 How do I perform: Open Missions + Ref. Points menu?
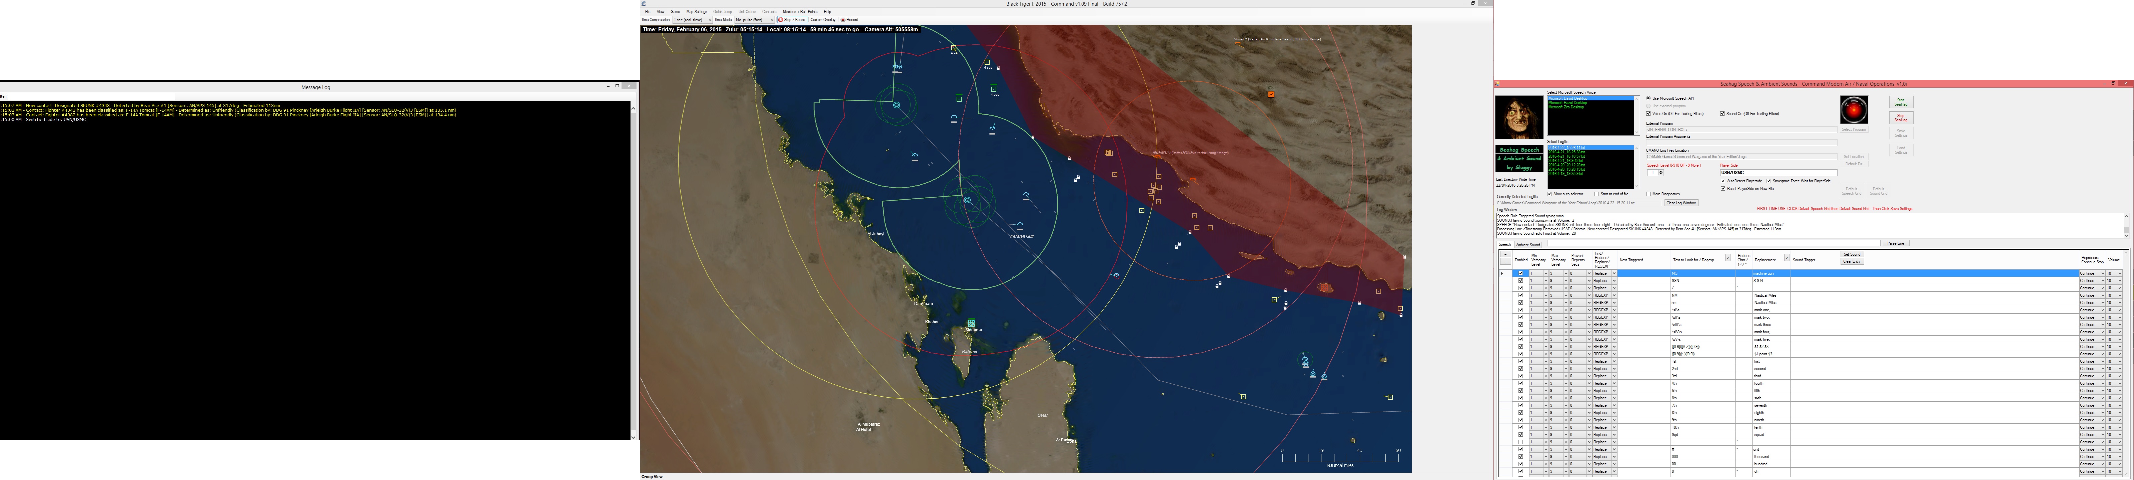(800, 12)
